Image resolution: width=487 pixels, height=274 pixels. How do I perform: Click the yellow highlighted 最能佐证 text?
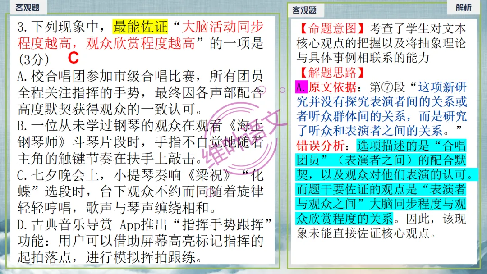point(139,26)
